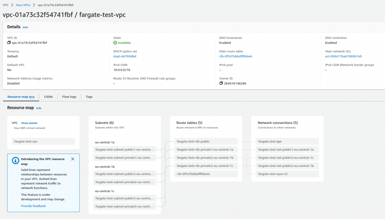Select the fargate-test-rtb-public route table

click(206, 141)
